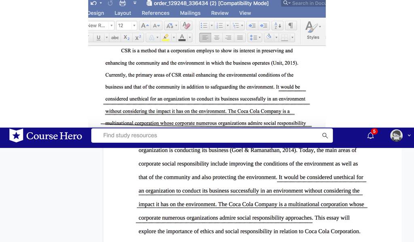
Task: Apply a bulleted list
Action: (204, 25)
